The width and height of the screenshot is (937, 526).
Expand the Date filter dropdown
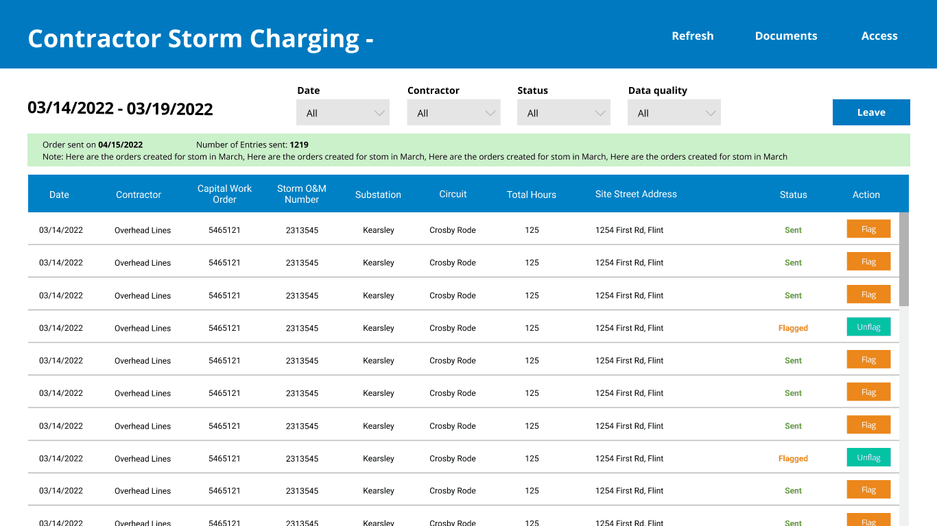[x=343, y=113]
